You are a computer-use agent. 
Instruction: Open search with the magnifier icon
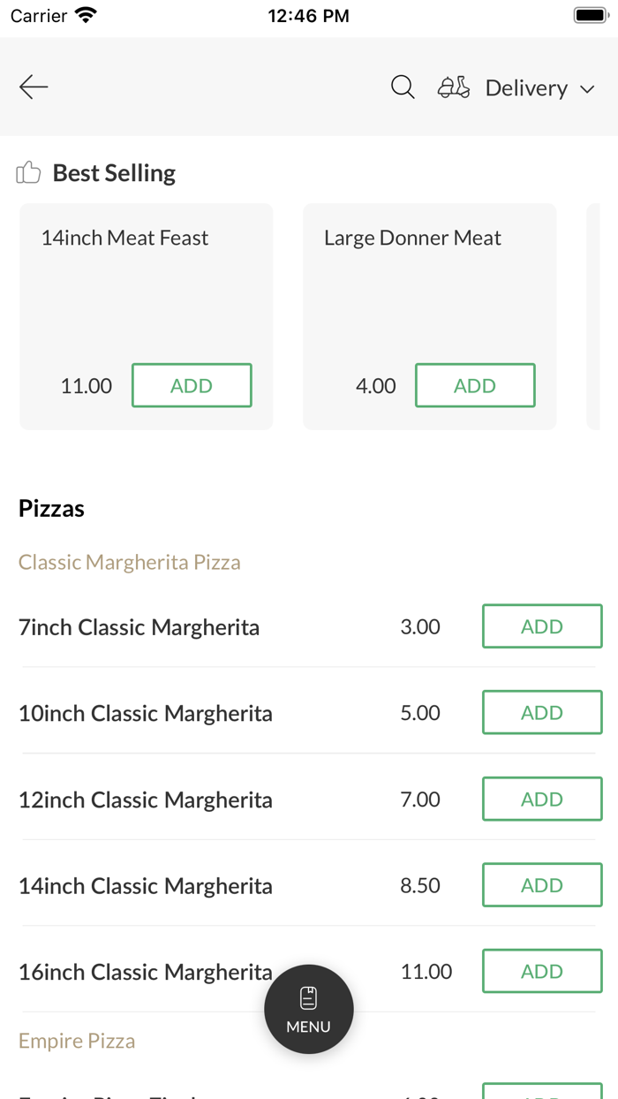[x=403, y=87]
